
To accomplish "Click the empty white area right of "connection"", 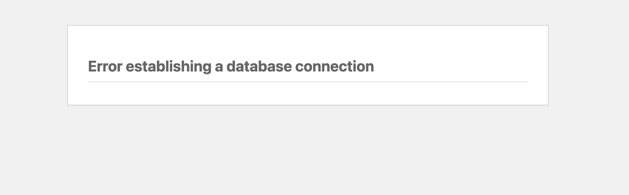I will coord(451,66).
